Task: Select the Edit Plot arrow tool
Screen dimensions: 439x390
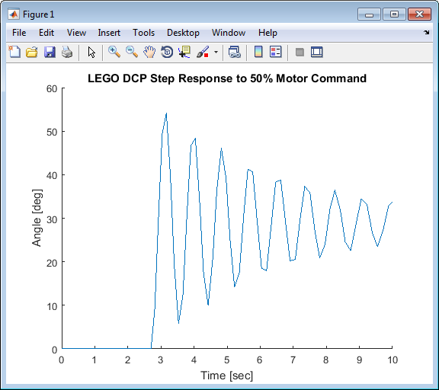Action: pyautogui.click(x=91, y=52)
